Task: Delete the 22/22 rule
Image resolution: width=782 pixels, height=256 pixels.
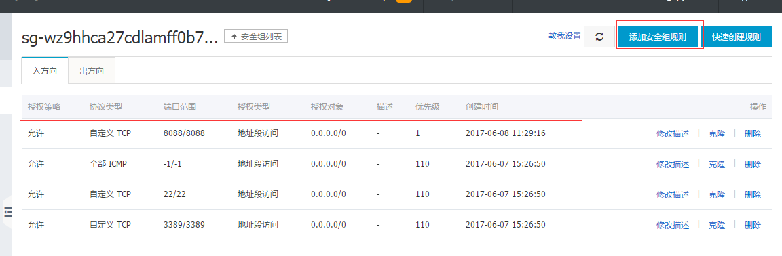Action: coord(753,194)
